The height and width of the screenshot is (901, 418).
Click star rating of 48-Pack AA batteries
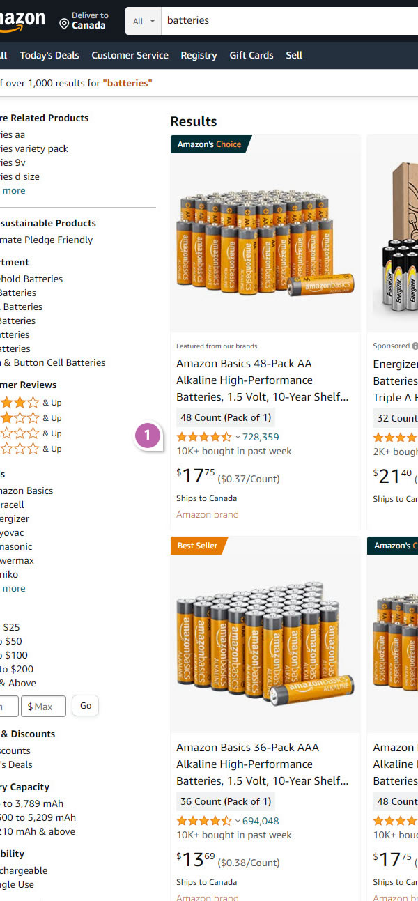[x=203, y=437]
